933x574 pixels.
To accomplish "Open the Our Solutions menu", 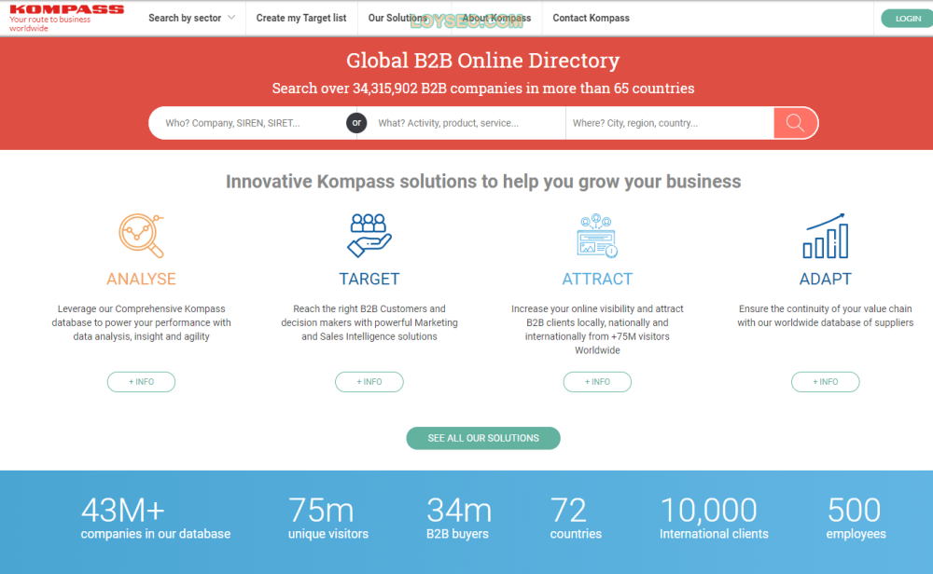I will click(x=397, y=18).
